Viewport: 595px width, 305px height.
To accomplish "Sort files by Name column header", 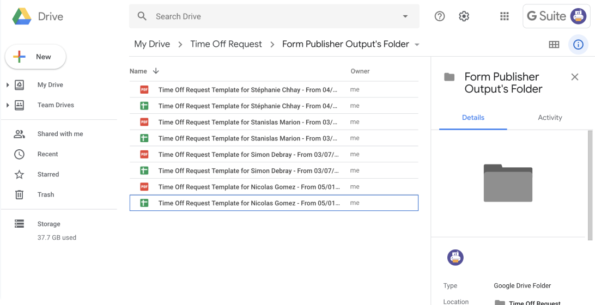I will pos(138,71).
